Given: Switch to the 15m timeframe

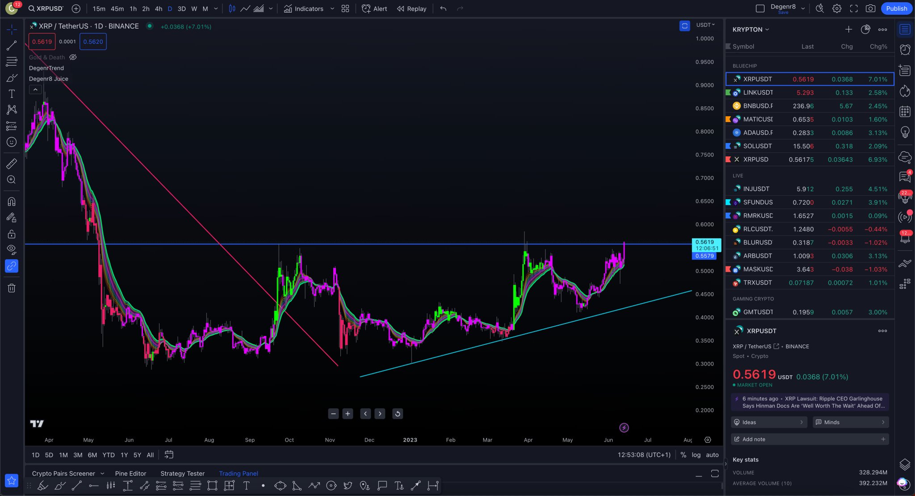Looking at the screenshot, I should 99,8.
